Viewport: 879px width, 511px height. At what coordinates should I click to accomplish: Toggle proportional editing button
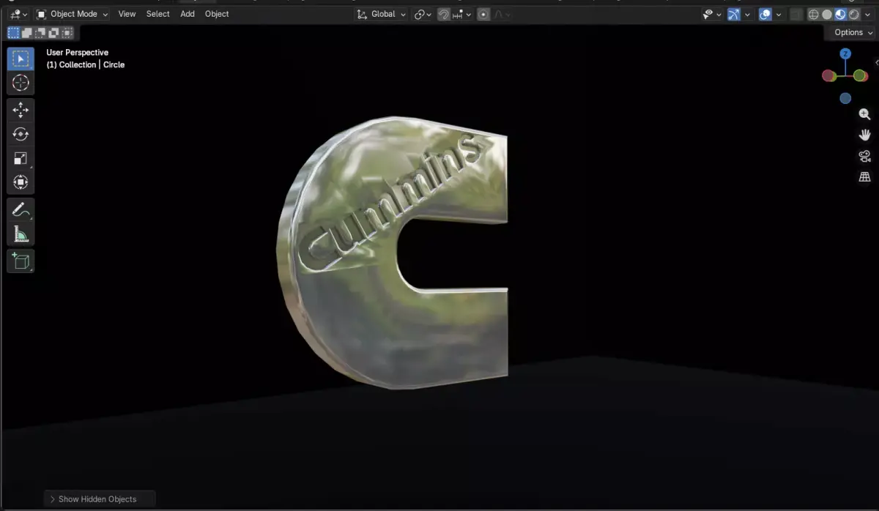(483, 14)
